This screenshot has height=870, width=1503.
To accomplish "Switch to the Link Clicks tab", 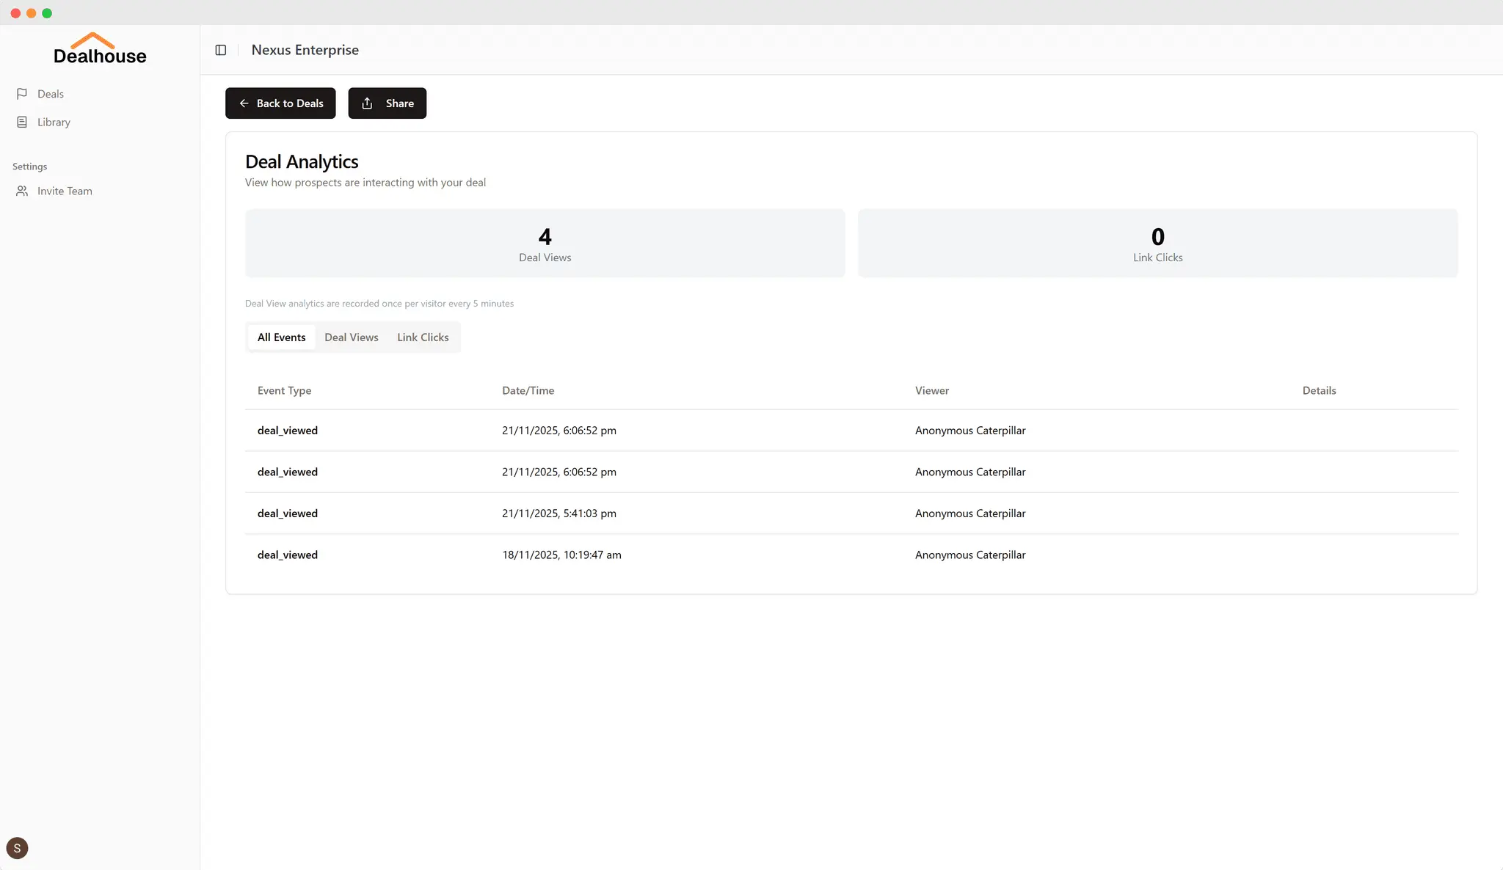I will [x=423, y=337].
